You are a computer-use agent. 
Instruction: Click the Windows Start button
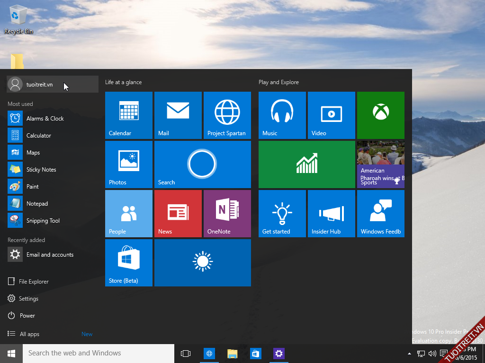point(11,354)
